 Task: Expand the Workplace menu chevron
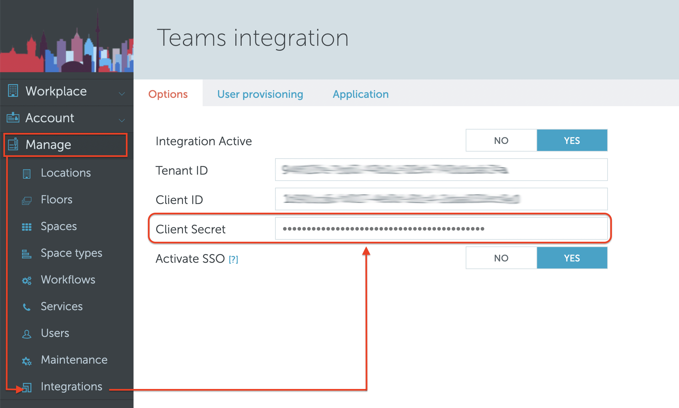pyautogui.click(x=122, y=93)
